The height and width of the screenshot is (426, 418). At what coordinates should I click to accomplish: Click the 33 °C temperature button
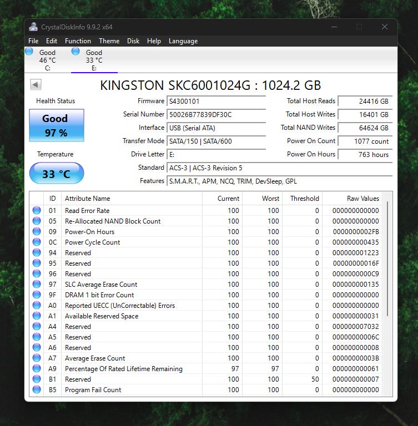pyautogui.click(x=57, y=173)
